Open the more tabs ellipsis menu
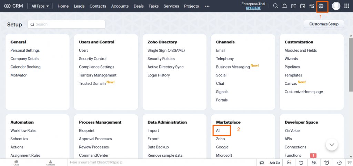Image resolution: width=353 pixels, height=166 pixels. click(207, 6)
